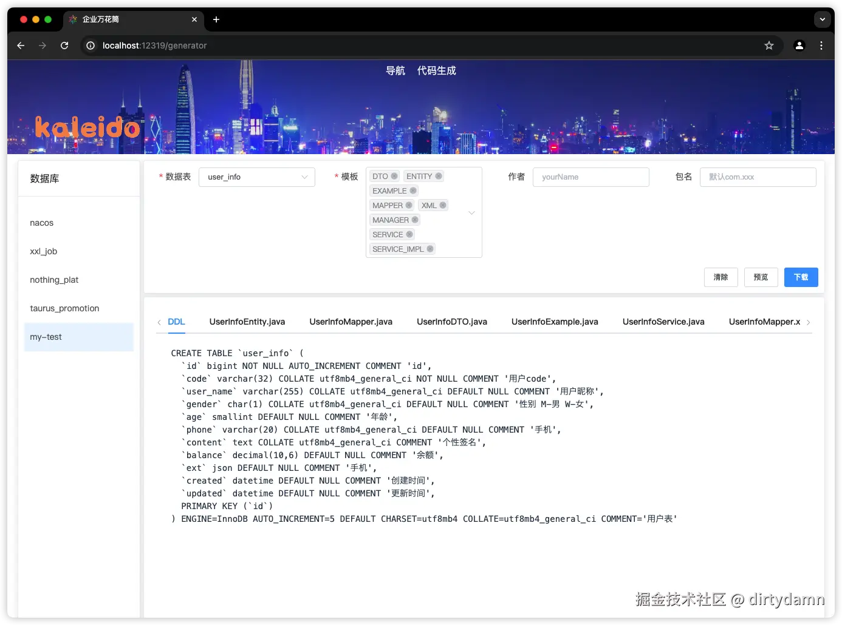Image resolution: width=842 pixels, height=625 pixels.
Task: Open the browser profile icon
Action: click(x=799, y=46)
